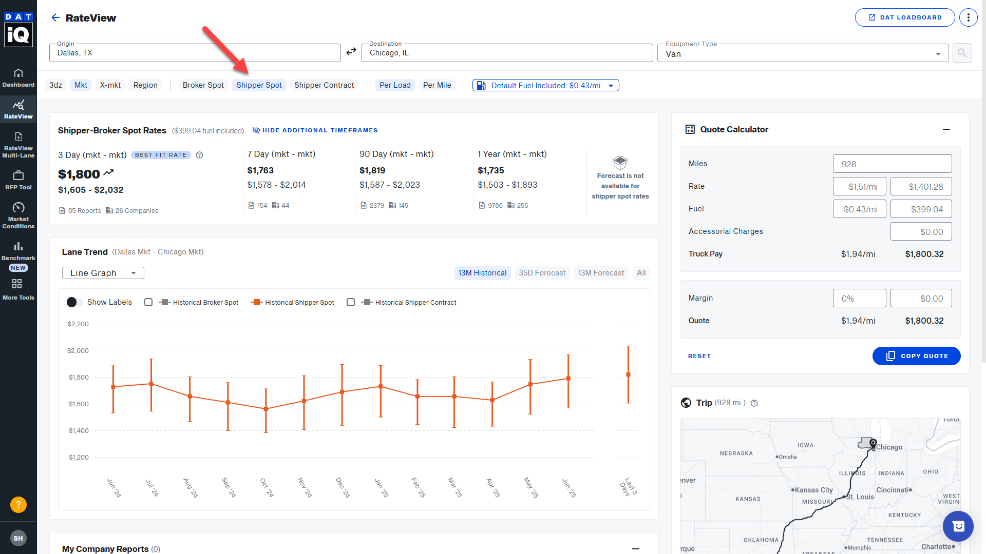The width and height of the screenshot is (986, 554).
Task: Click the Jun 25 chart data point
Action: (x=568, y=379)
